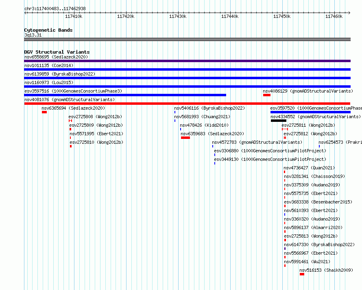
Task: Select the blue esv3597520 variant bar
Action: point(310,112)
